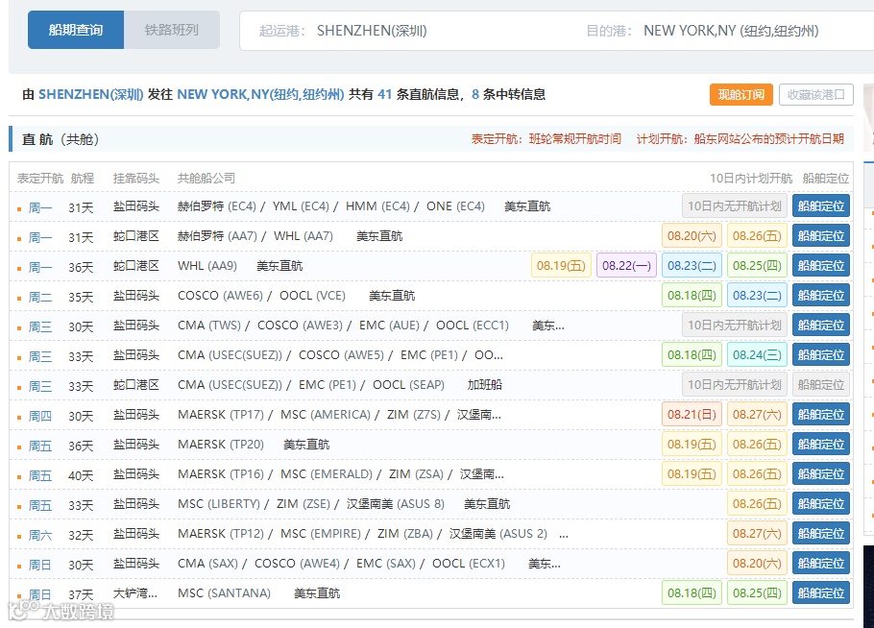This screenshot has height=628, width=874.
Task: Click the 周一 cell of the 赫伯罗特 (EC4) row
Action: pyautogui.click(x=40, y=207)
